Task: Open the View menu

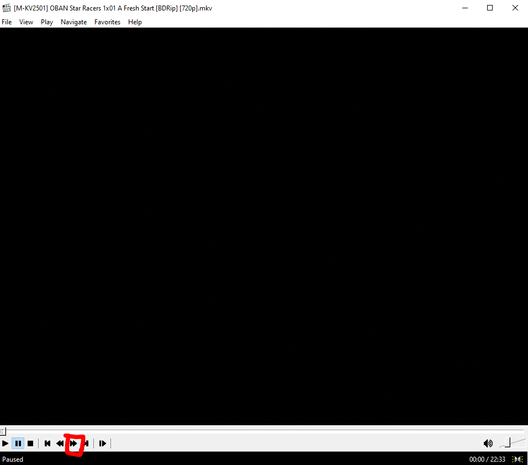Action: click(x=27, y=22)
